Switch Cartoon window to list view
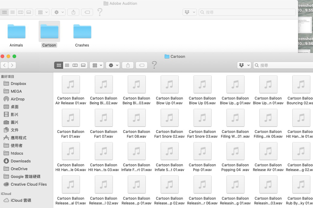313x208 pixels. pos(67,65)
